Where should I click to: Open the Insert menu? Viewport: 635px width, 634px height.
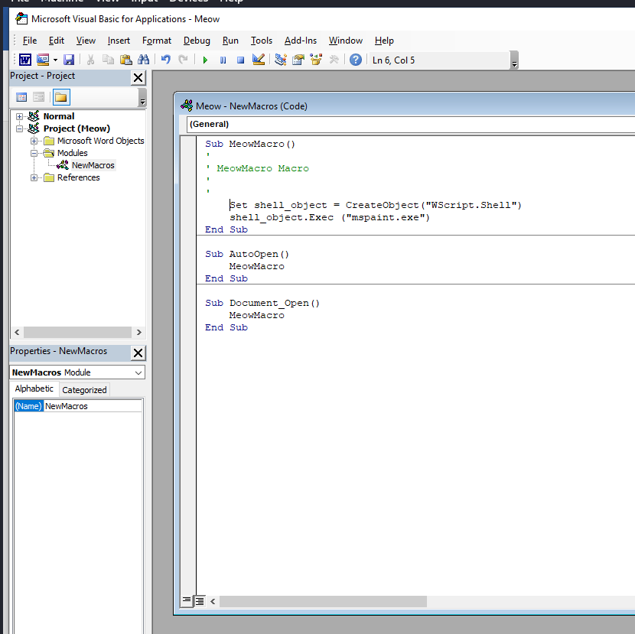click(x=119, y=41)
